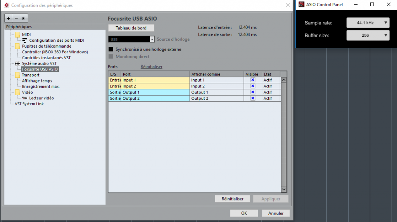Click the Latence de sortie value 12.404 ms

click(x=247, y=34)
